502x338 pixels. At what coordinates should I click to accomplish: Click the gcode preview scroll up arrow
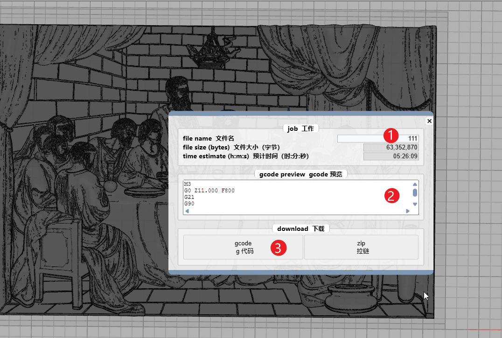(415, 184)
